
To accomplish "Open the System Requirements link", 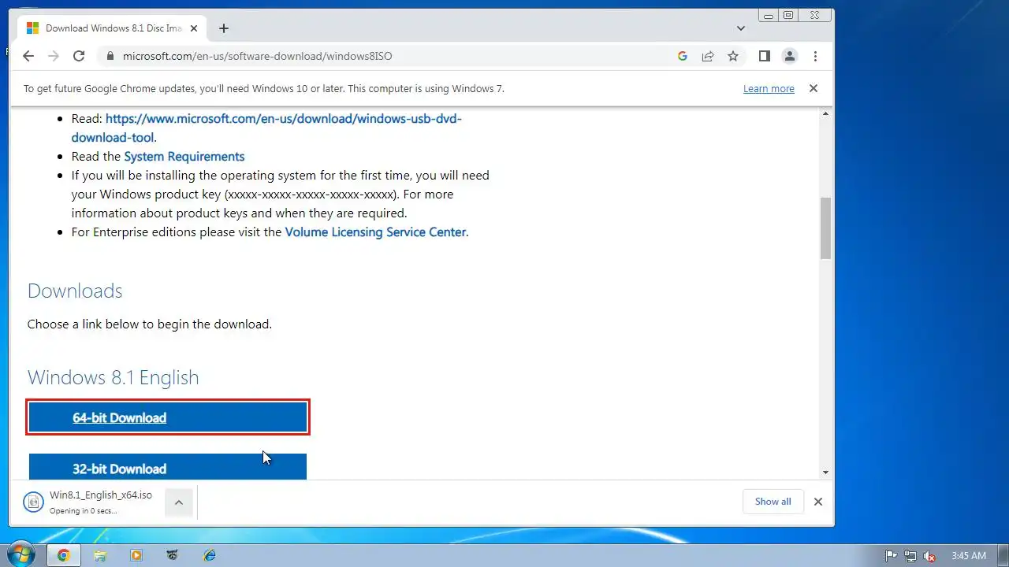I will pyautogui.click(x=184, y=156).
